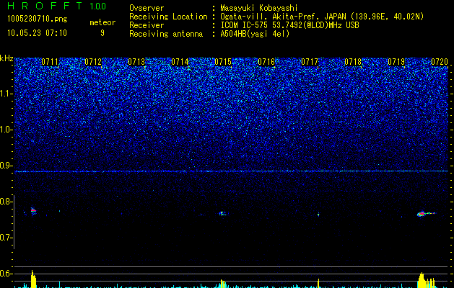Click the 0.7 kHz frequency axis label

click(6, 238)
